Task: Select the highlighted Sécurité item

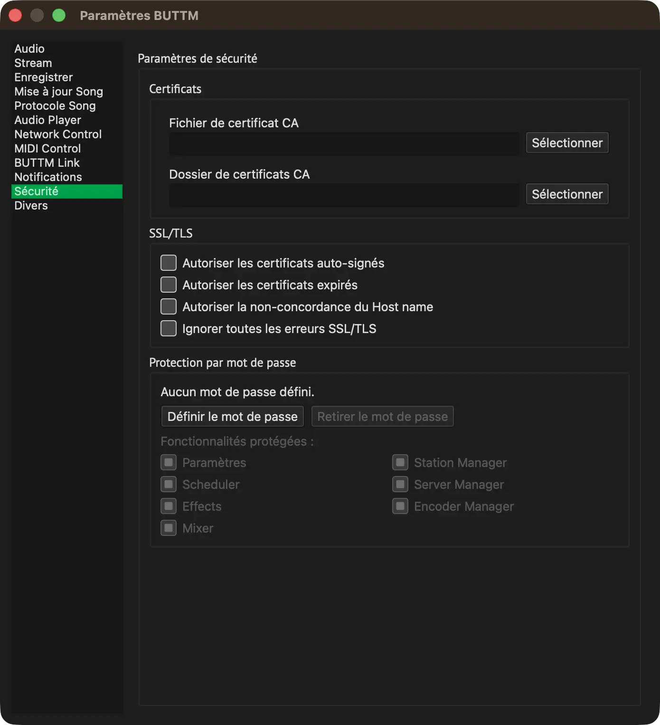Action: click(66, 191)
